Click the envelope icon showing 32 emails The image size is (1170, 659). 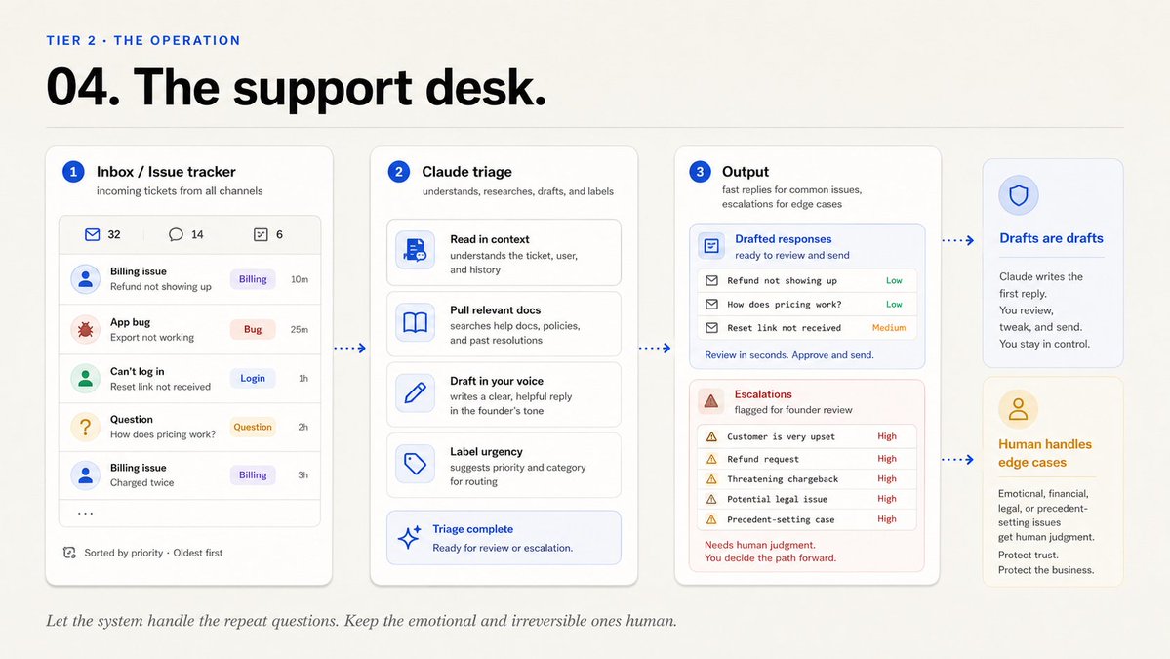point(92,234)
